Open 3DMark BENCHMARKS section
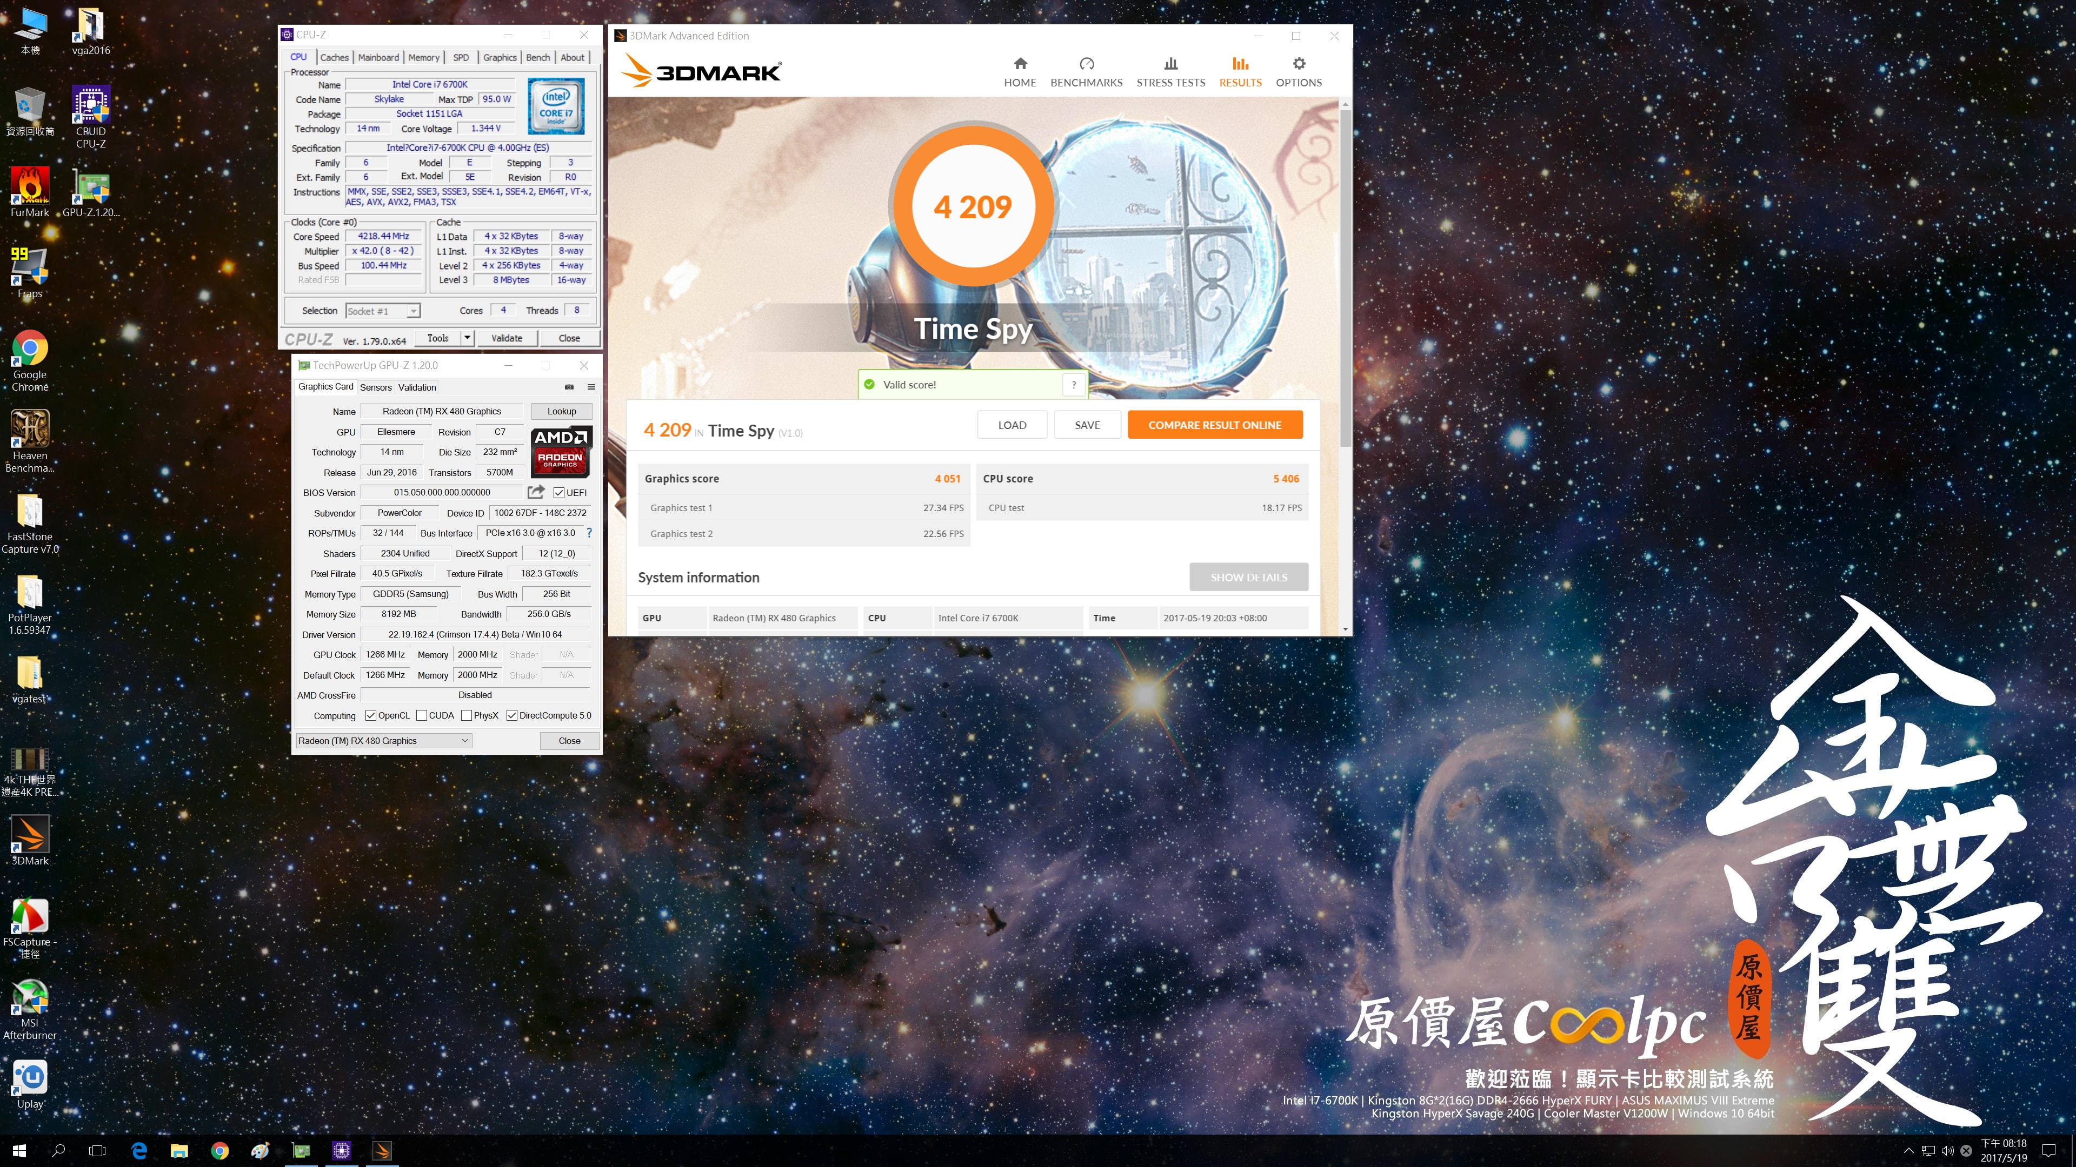 [x=1086, y=72]
